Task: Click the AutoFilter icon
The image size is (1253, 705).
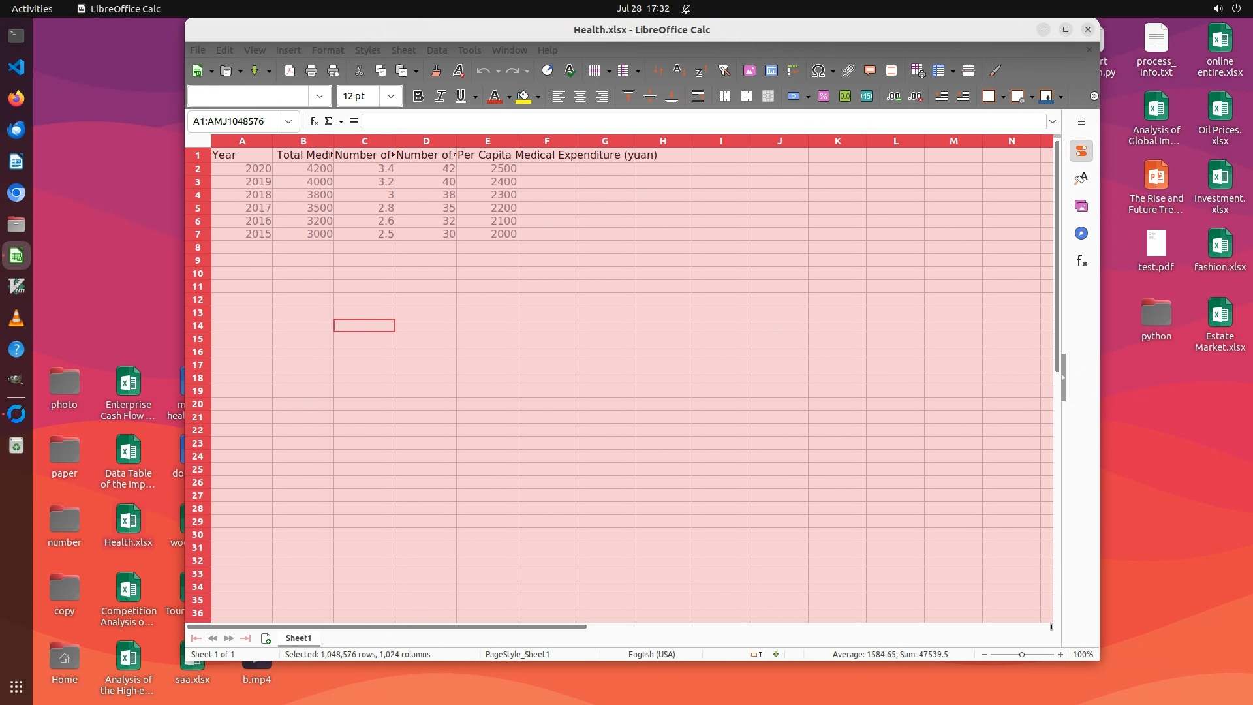Action: pos(724,70)
